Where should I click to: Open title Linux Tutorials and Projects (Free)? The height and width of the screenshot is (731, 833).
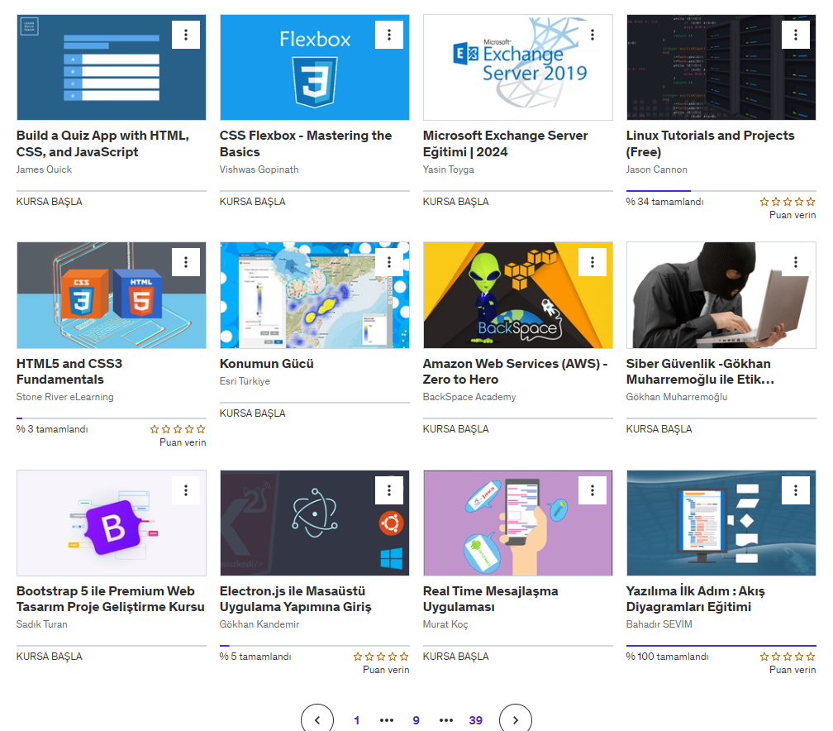click(x=711, y=144)
